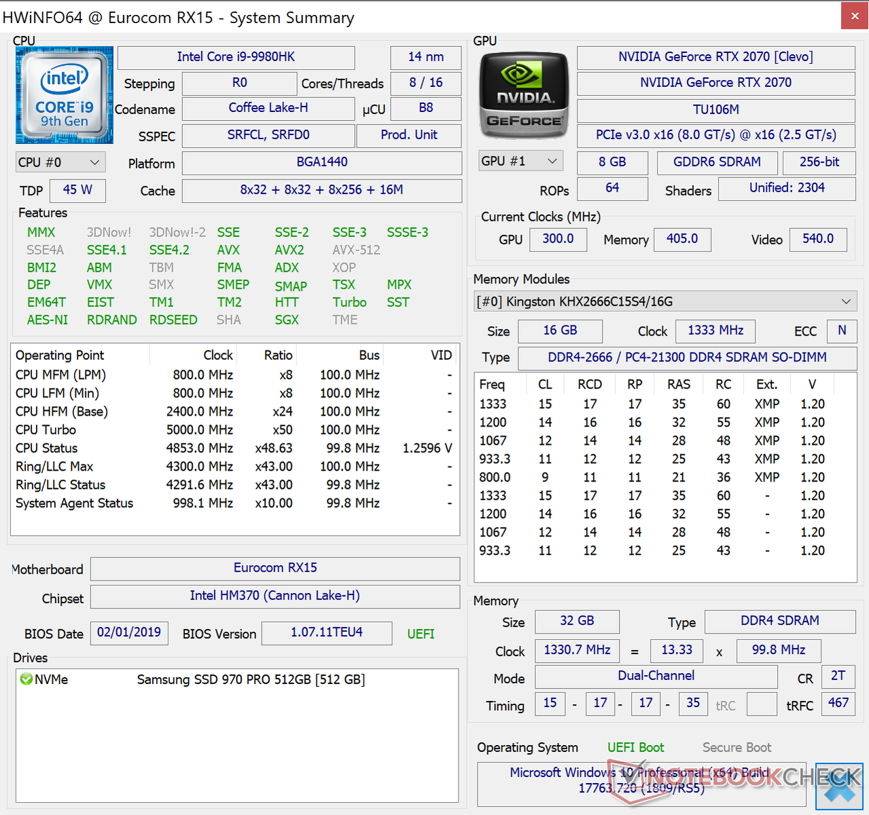Select the Stepping value R0
The width and height of the screenshot is (869, 815).
240,83
